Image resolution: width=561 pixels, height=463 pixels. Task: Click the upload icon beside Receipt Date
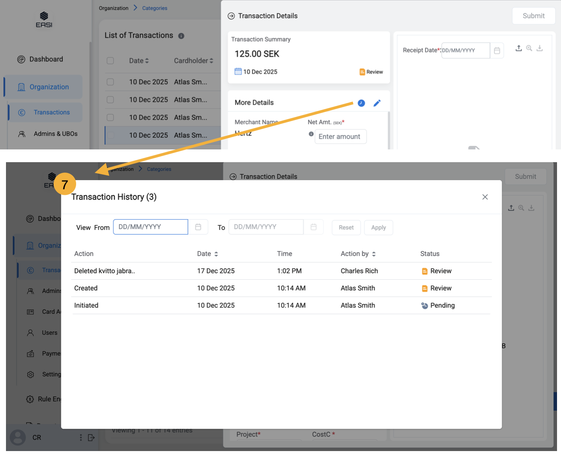point(518,48)
